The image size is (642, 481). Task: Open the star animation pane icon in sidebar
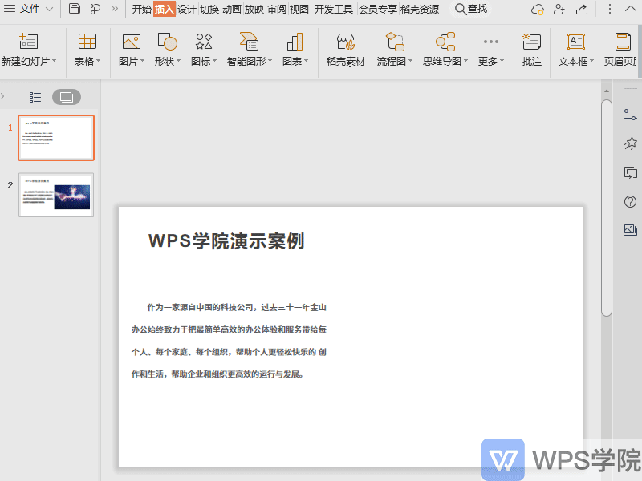click(631, 143)
